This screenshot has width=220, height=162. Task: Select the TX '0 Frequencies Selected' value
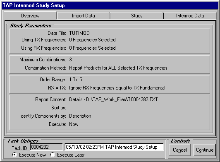point(92,40)
